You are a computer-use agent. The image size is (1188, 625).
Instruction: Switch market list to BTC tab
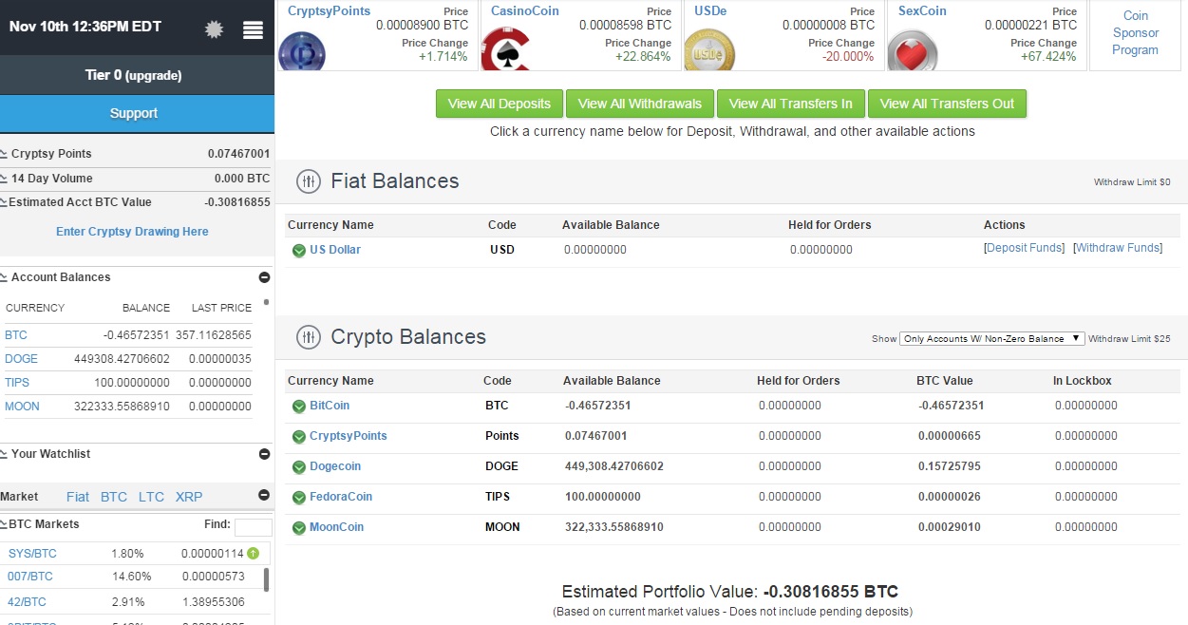pyautogui.click(x=114, y=497)
